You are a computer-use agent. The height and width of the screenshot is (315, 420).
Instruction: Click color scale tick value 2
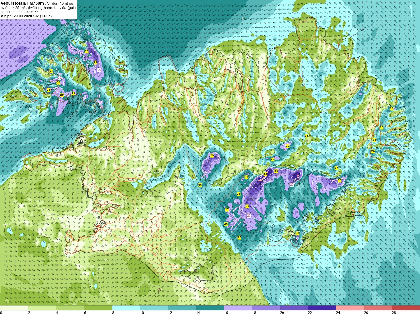tap(29, 313)
